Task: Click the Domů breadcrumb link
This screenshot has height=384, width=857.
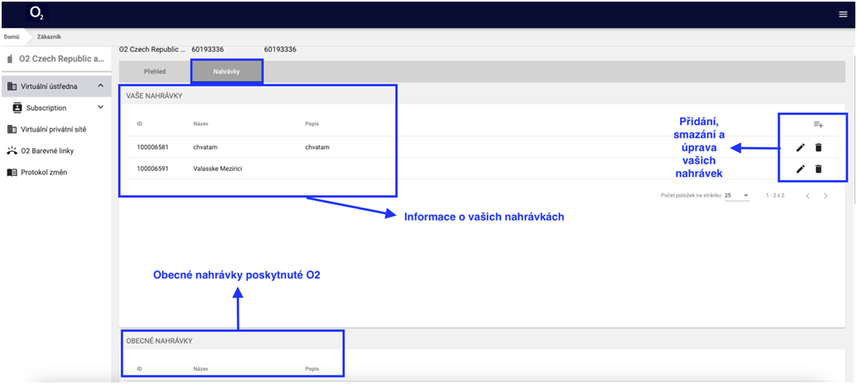Action: point(12,36)
